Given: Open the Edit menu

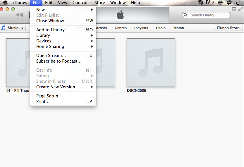Looking at the screenshot, I should pos(49,3).
